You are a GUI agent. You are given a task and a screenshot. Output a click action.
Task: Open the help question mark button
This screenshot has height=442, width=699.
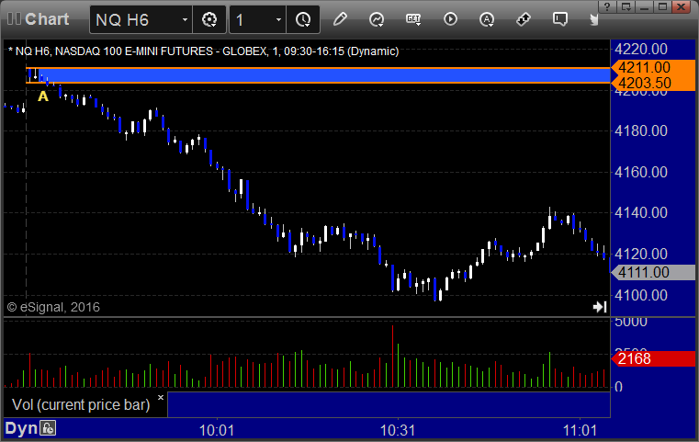[x=607, y=6]
